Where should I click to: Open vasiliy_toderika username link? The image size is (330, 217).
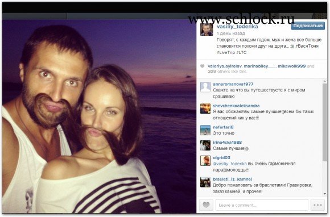click(x=237, y=27)
